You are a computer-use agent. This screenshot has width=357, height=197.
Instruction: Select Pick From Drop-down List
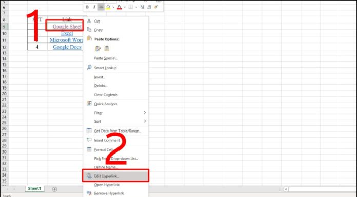pyautogui.click(x=116, y=159)
